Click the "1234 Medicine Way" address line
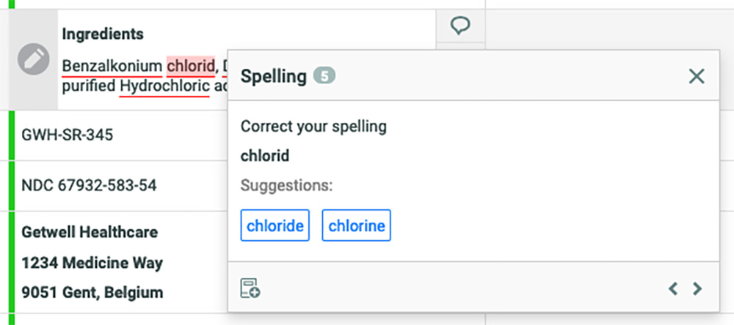 (x=92, y=262)
